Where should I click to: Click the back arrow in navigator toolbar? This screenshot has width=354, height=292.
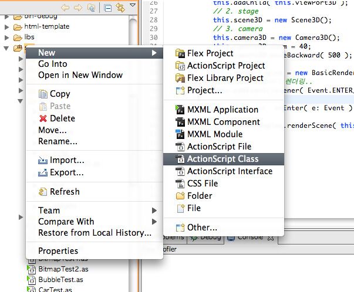pyautogui.click(x=65, y=8)
